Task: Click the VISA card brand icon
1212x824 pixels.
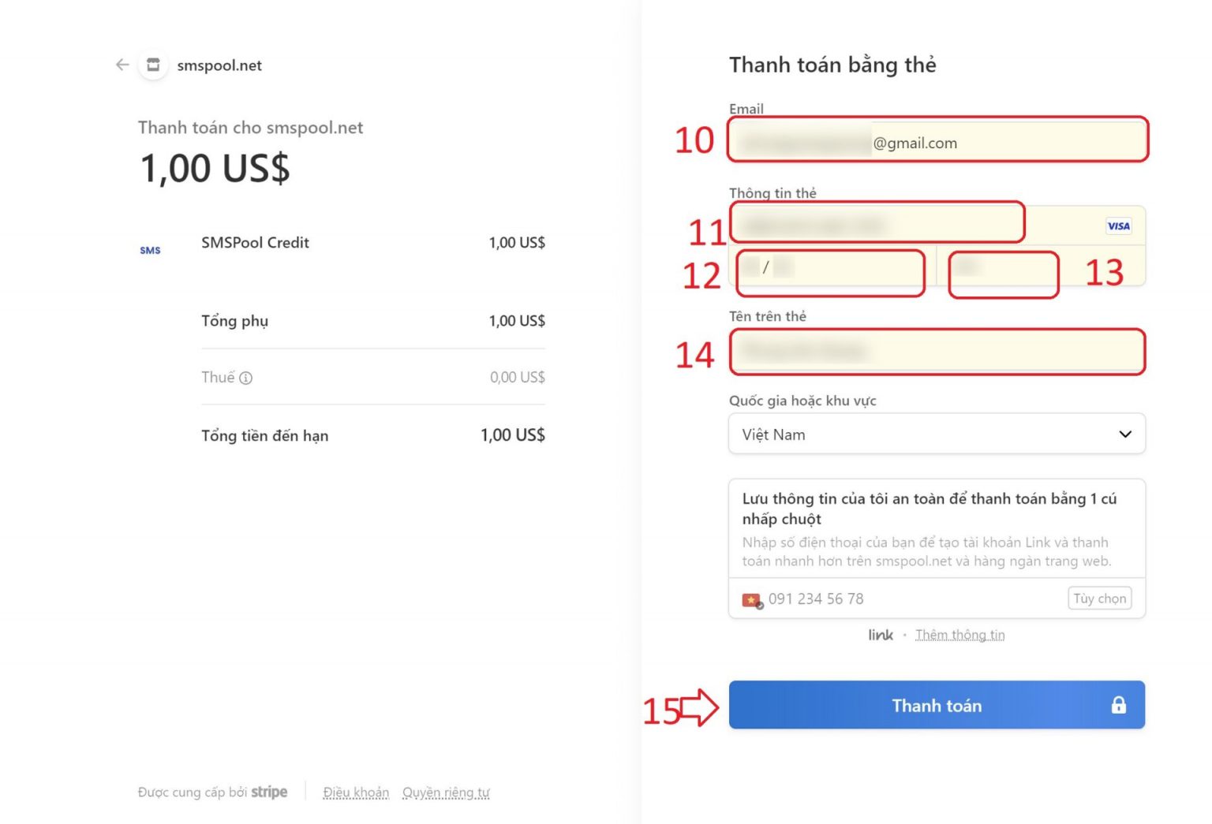Action: [1118, 226]
